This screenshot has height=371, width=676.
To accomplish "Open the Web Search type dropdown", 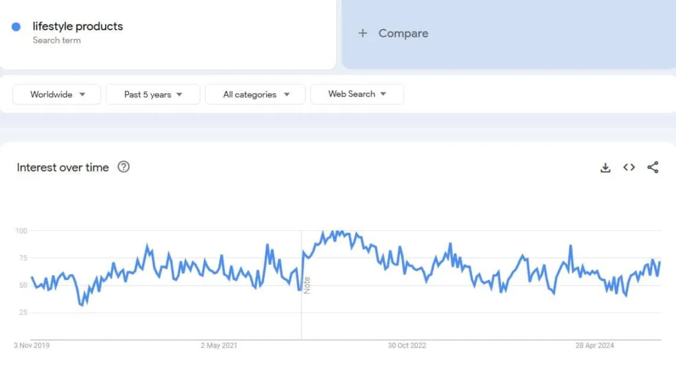I will tap(356, 94).
